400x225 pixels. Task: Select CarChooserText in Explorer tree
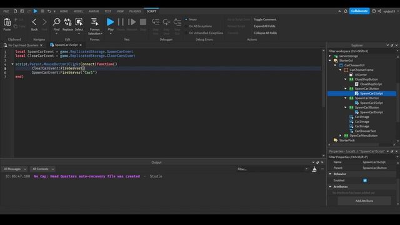pos(365,131)
